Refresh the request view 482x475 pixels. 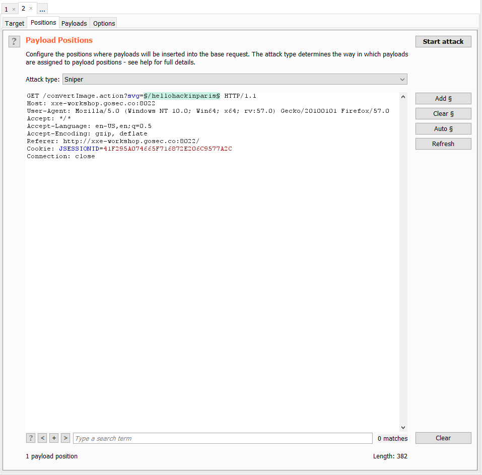tap(443, 144)
